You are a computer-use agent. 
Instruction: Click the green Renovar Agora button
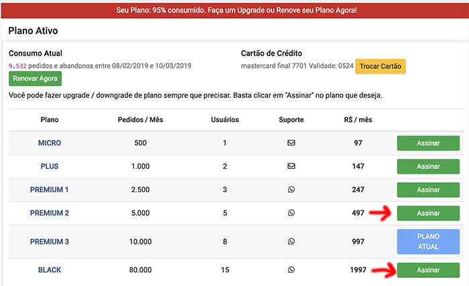tap(35, 78)
